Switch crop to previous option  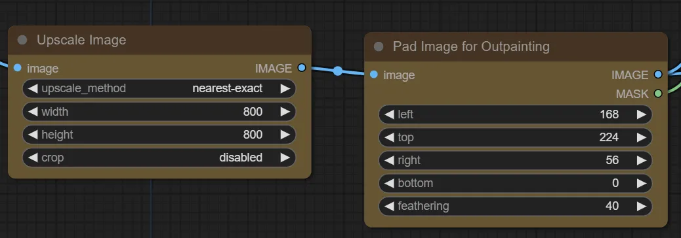[x=33, y=158]
